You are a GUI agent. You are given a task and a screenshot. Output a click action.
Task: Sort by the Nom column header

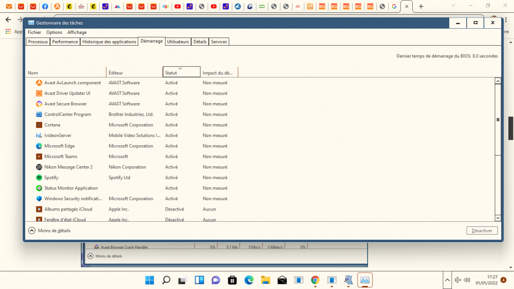(x=66, y=72)
